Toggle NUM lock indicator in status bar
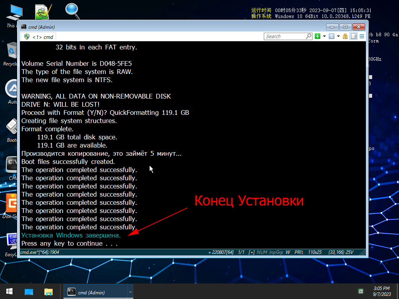This screenshot has width=399, height=299. click(262, 252)
